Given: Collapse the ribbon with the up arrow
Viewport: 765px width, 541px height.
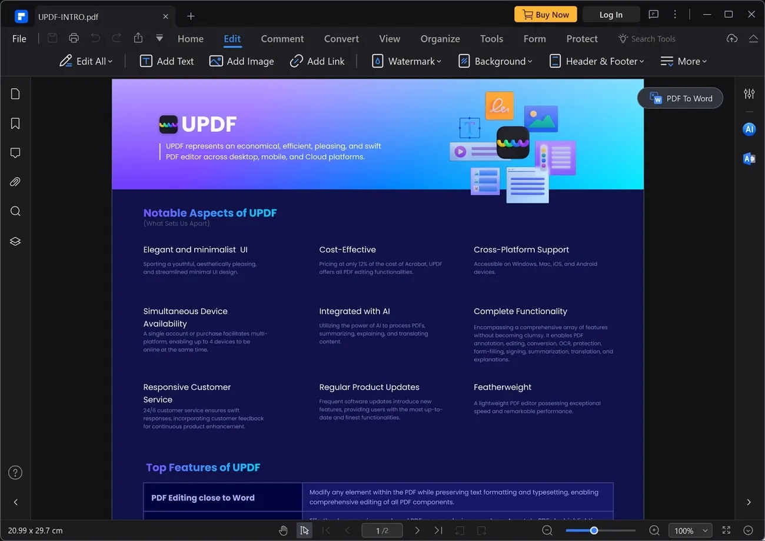Looking at the screenshot, I should pos(753,38).
